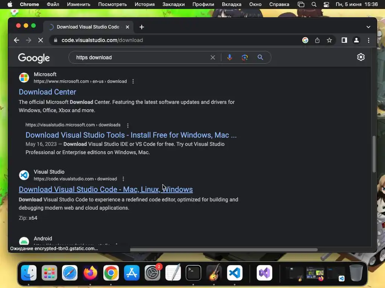
Task: Open the Apple menu
Action: tap(10, 4)
